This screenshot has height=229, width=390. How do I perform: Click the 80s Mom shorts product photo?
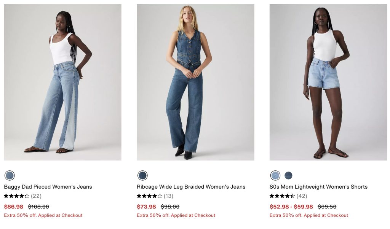click(328, 82)
